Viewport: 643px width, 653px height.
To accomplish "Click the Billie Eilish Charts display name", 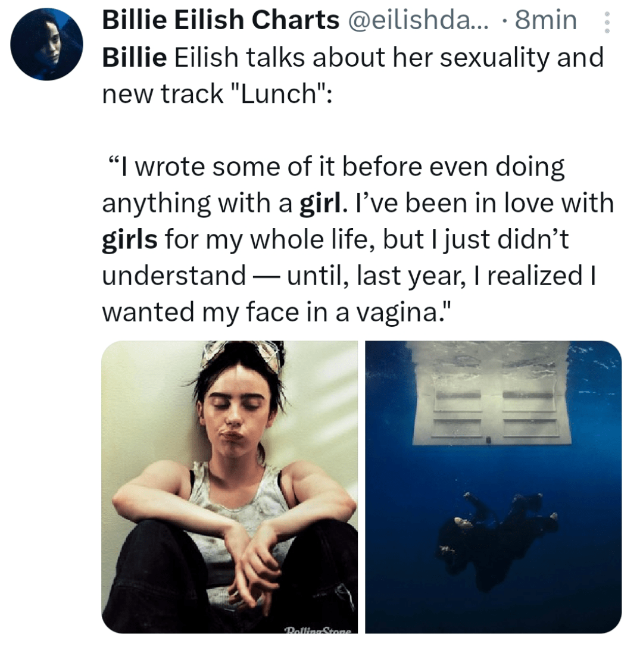I will (x=221, y=20).
